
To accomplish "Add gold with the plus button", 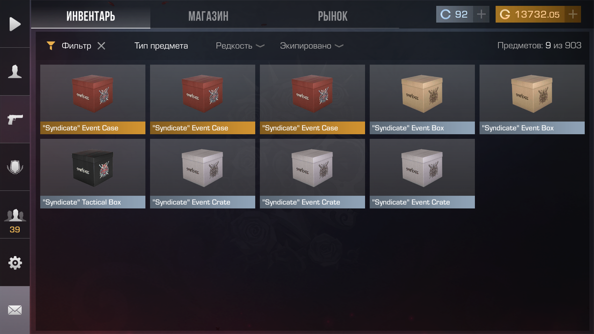I will [573, 14].
